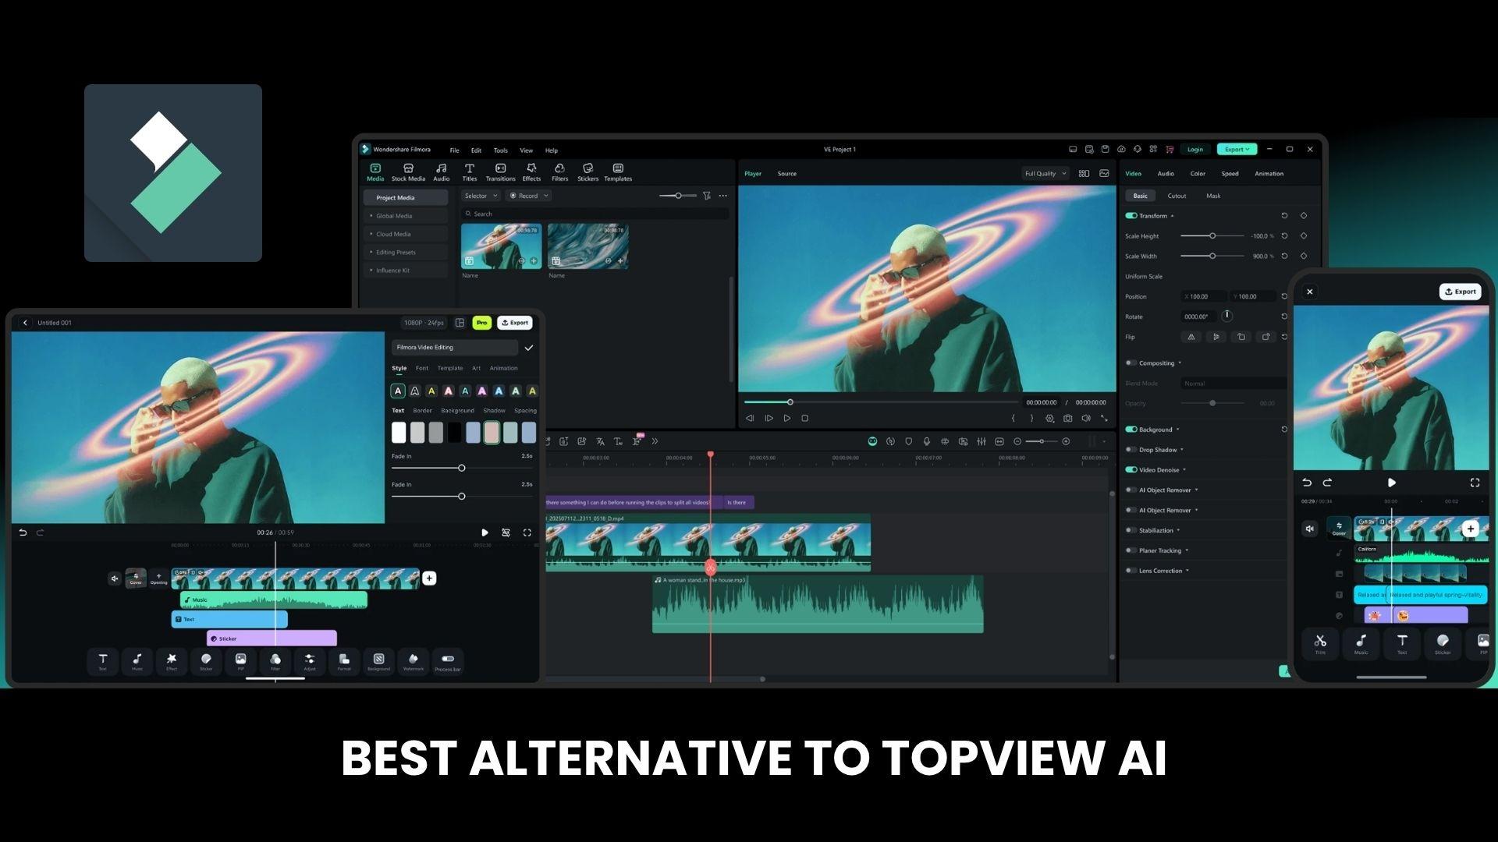This screenshot has width=1498, height=842.
Task: Expand the Global Media tree item
Action: (x=406, y=216)
